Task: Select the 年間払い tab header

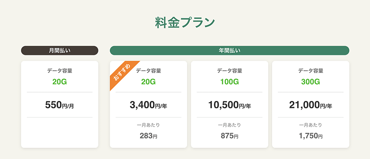Action: pos(230,51)
